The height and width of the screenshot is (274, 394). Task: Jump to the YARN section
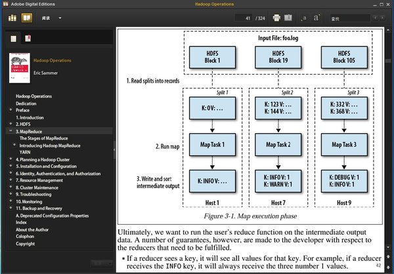point(26,152)
